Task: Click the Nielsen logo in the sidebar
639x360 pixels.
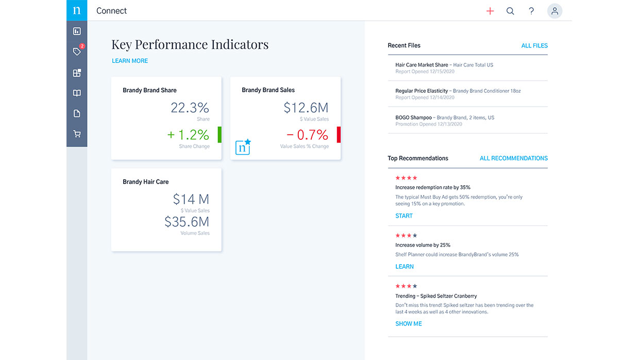Action: pos(77,10)
